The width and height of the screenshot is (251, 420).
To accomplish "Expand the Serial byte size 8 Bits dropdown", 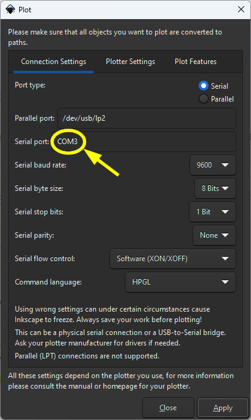I will (215, 188).
